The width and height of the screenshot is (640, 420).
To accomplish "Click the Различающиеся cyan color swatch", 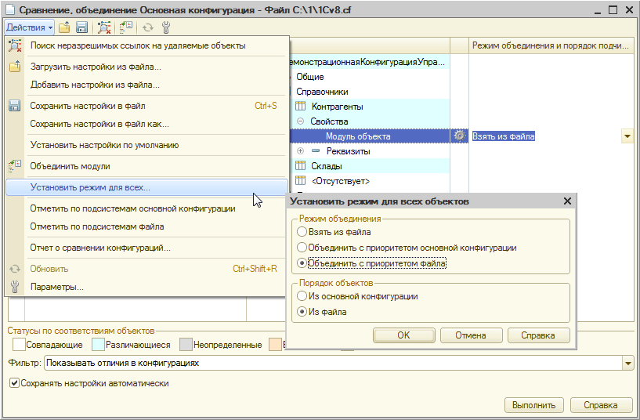I will click(x=98, y=345).
